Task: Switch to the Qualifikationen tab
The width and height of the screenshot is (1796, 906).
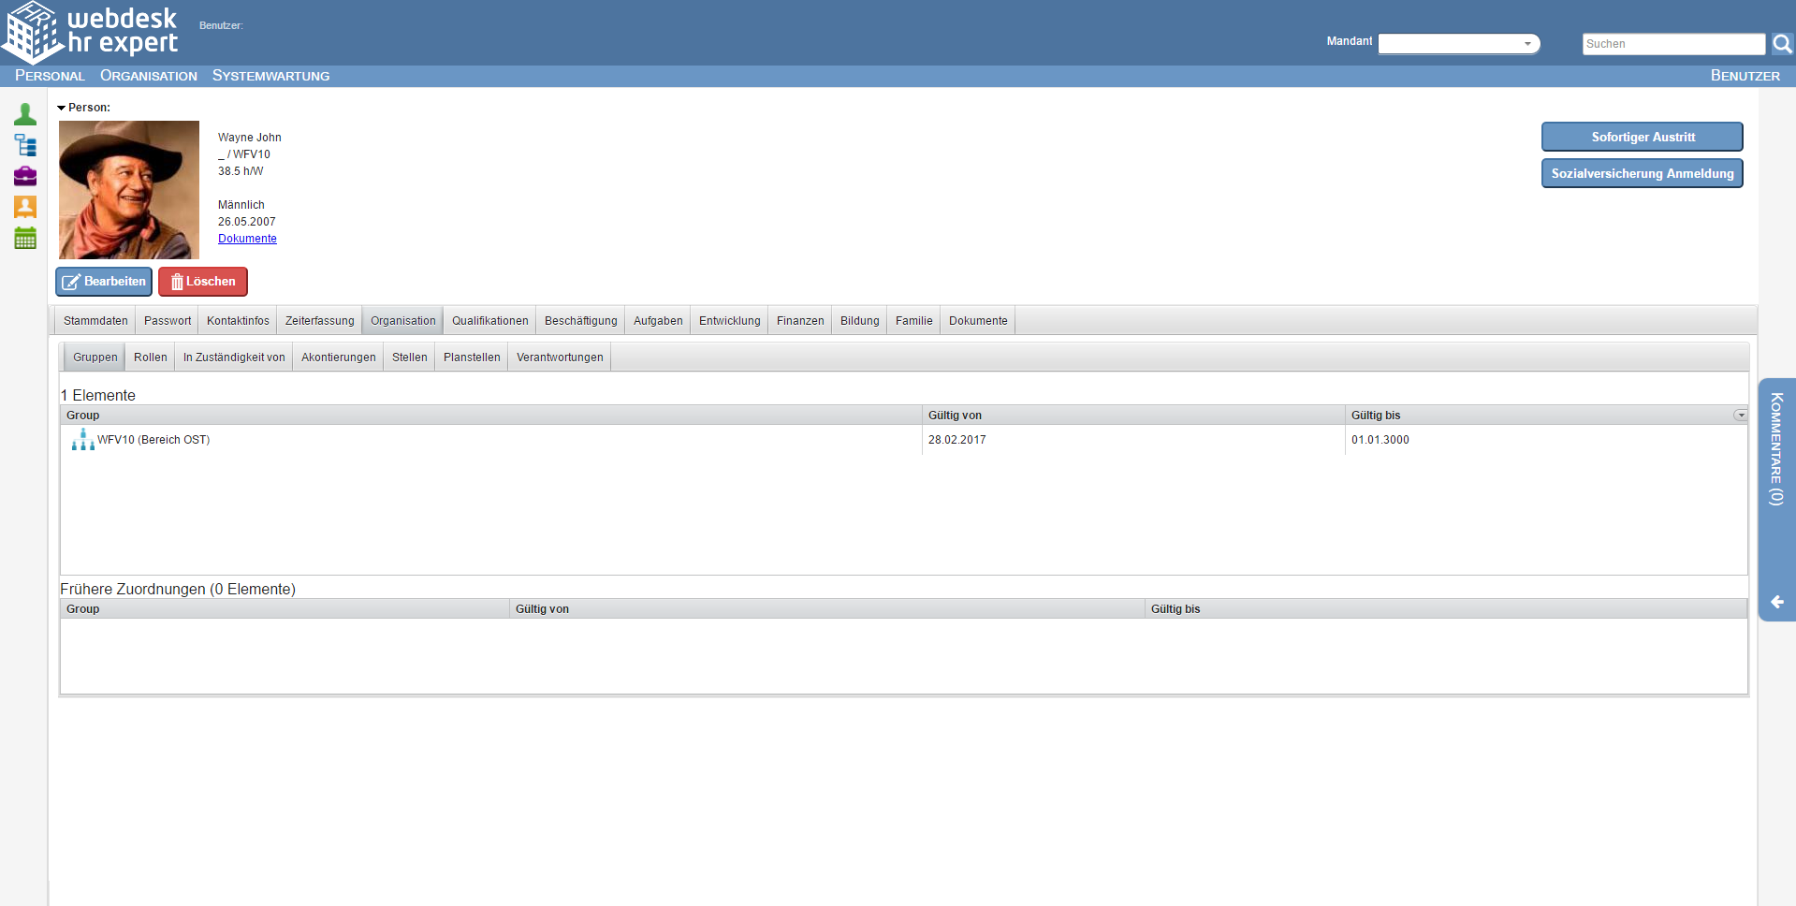Action: pos(489,321)
